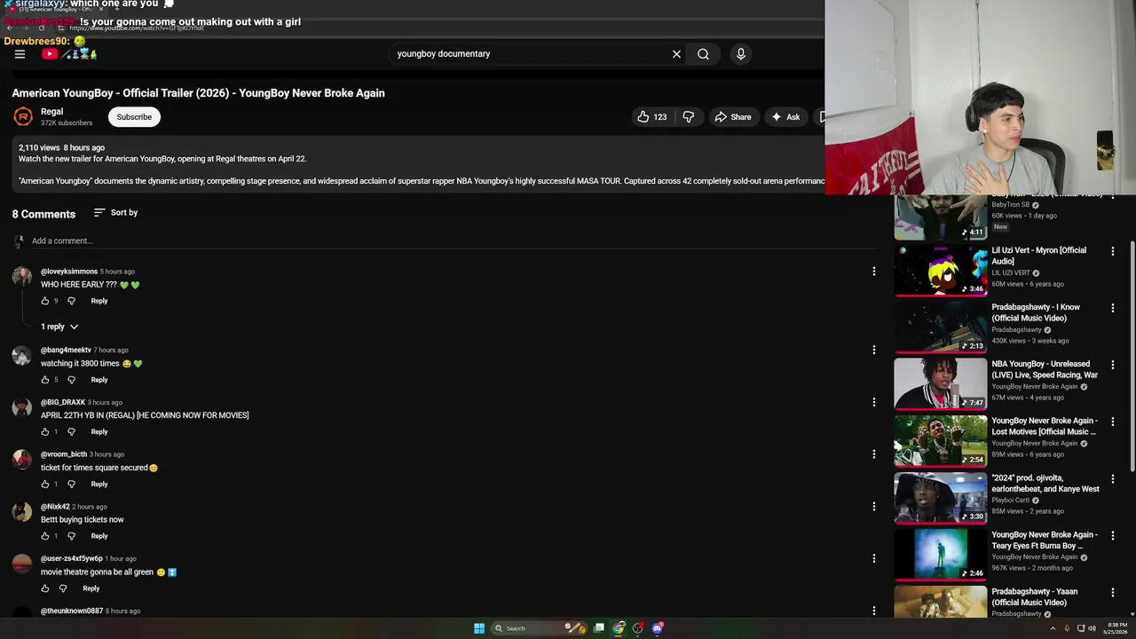Reply to @BIG_DRAXK comment
This screenshot has width=1136, height=639.
(99, 432)
